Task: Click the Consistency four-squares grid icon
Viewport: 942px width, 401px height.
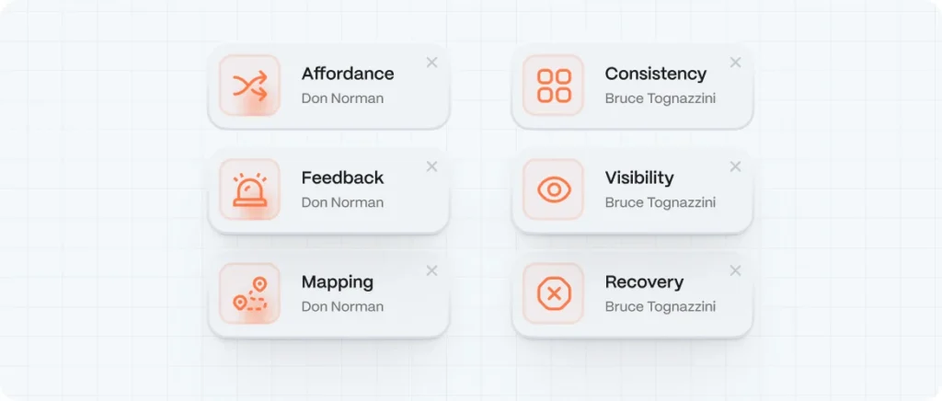Action: point(553,86)
